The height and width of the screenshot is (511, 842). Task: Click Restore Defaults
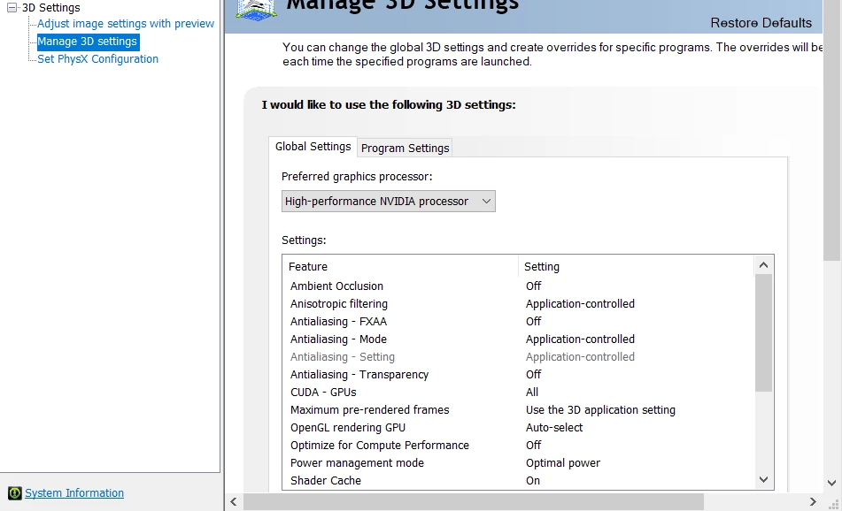[761, 23]
